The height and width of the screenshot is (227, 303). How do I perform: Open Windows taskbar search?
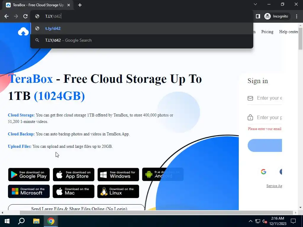(21, 221)
